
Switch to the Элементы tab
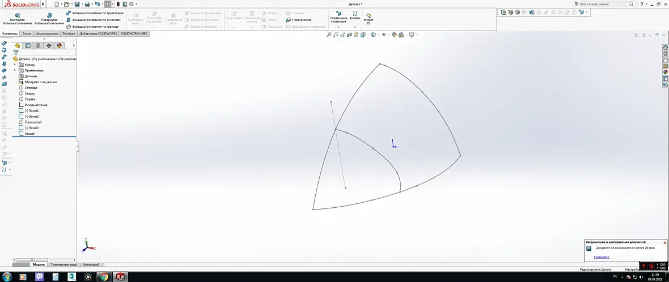click(10, 33)
